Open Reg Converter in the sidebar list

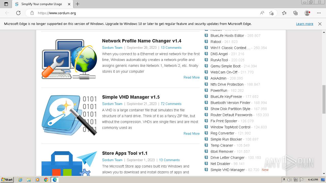pyautogui.click(x=222, y=133)
